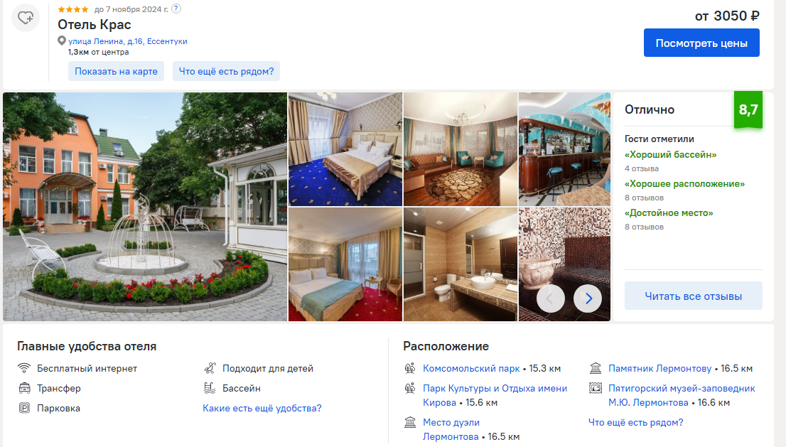
Task: Add Отель Крас to favorites heart icon
Action: click(26, 18)
